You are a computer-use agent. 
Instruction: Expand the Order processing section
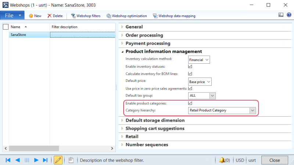coord(144,35)
